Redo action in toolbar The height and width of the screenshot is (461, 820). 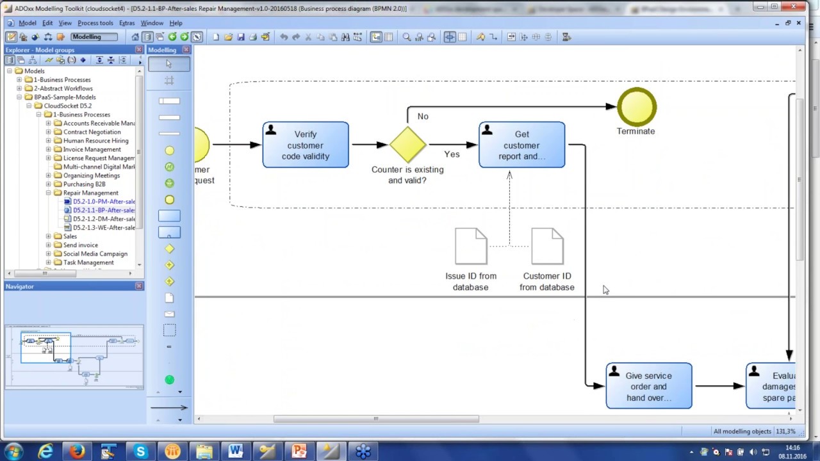pyautogui.click(x=296, y=37)
